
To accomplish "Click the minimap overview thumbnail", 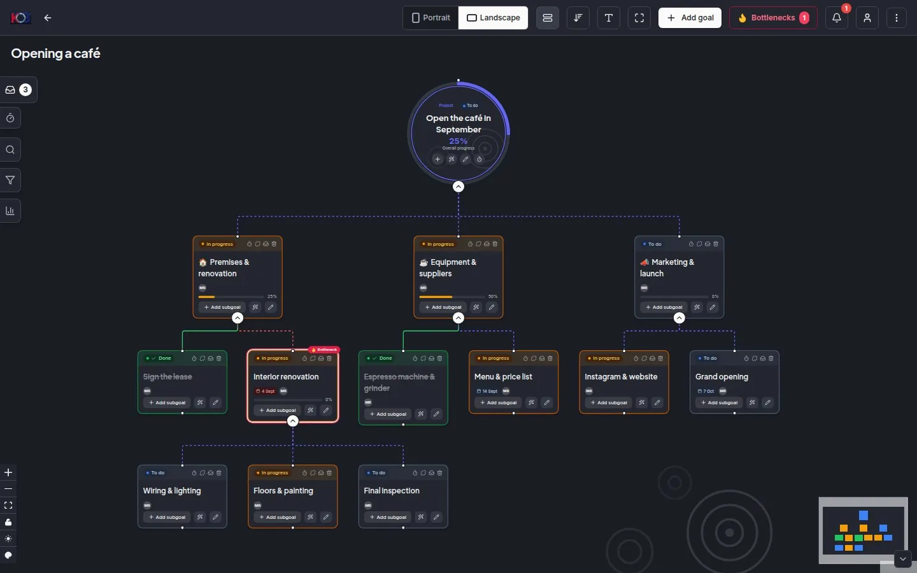I will [863, 530].
